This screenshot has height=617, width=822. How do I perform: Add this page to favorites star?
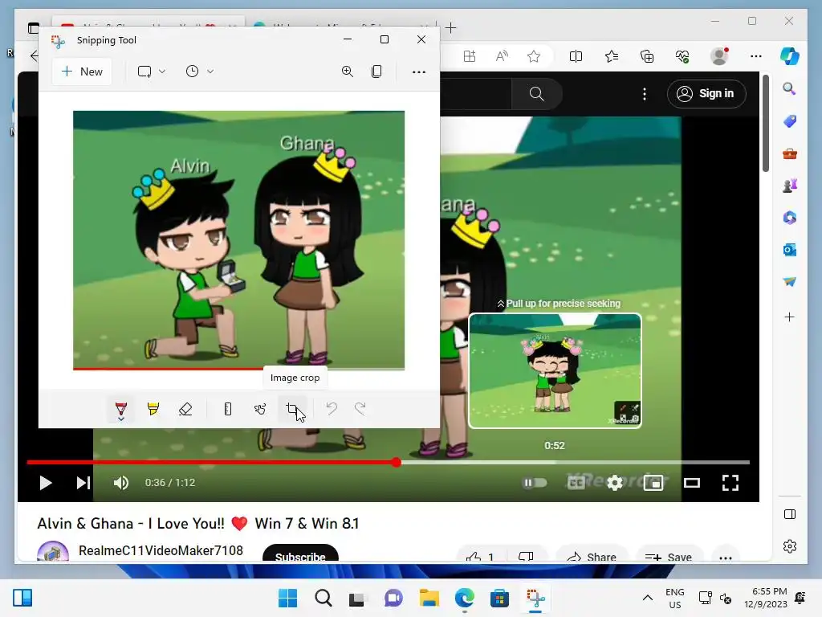point(534,56)
